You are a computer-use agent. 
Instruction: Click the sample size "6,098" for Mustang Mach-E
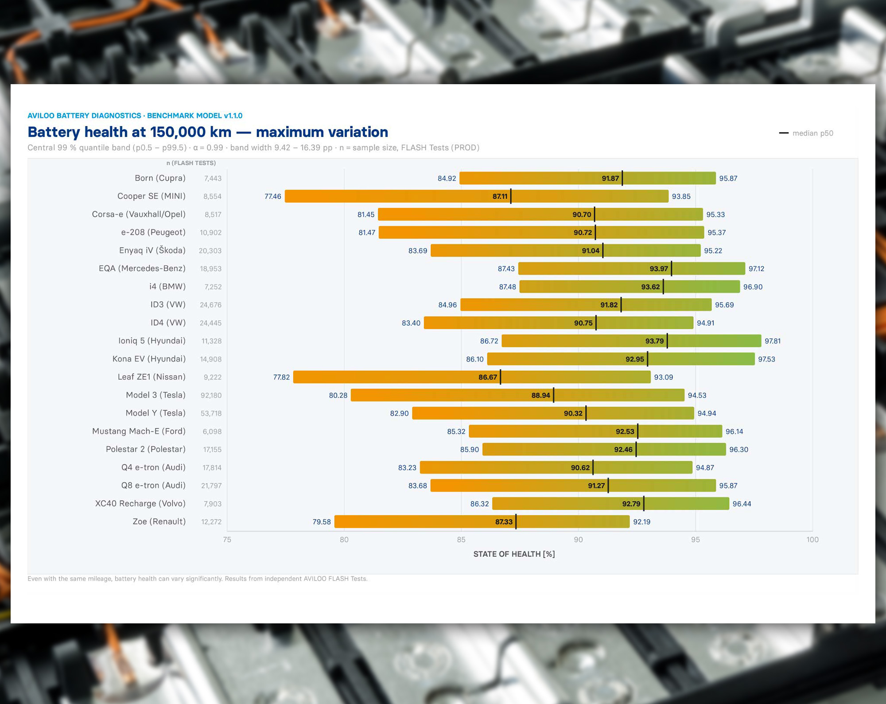pos(212,432)
